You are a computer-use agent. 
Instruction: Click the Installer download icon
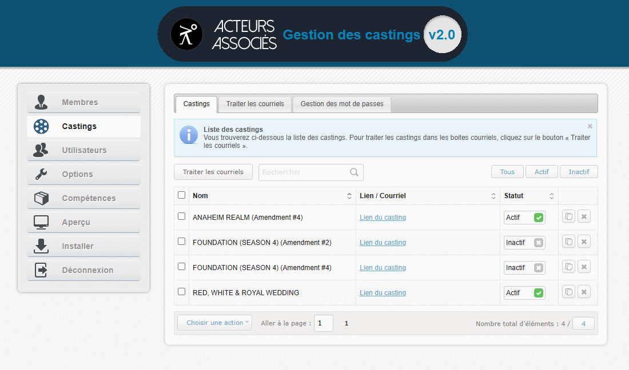41,246
